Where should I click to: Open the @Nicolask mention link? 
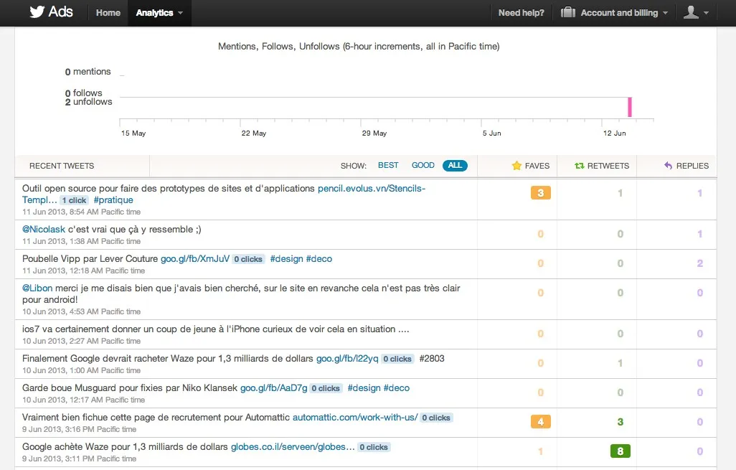pos(44,229)
